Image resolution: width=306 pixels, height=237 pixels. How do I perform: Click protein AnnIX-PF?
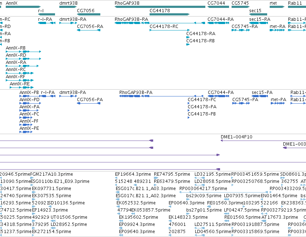[26, 125]
